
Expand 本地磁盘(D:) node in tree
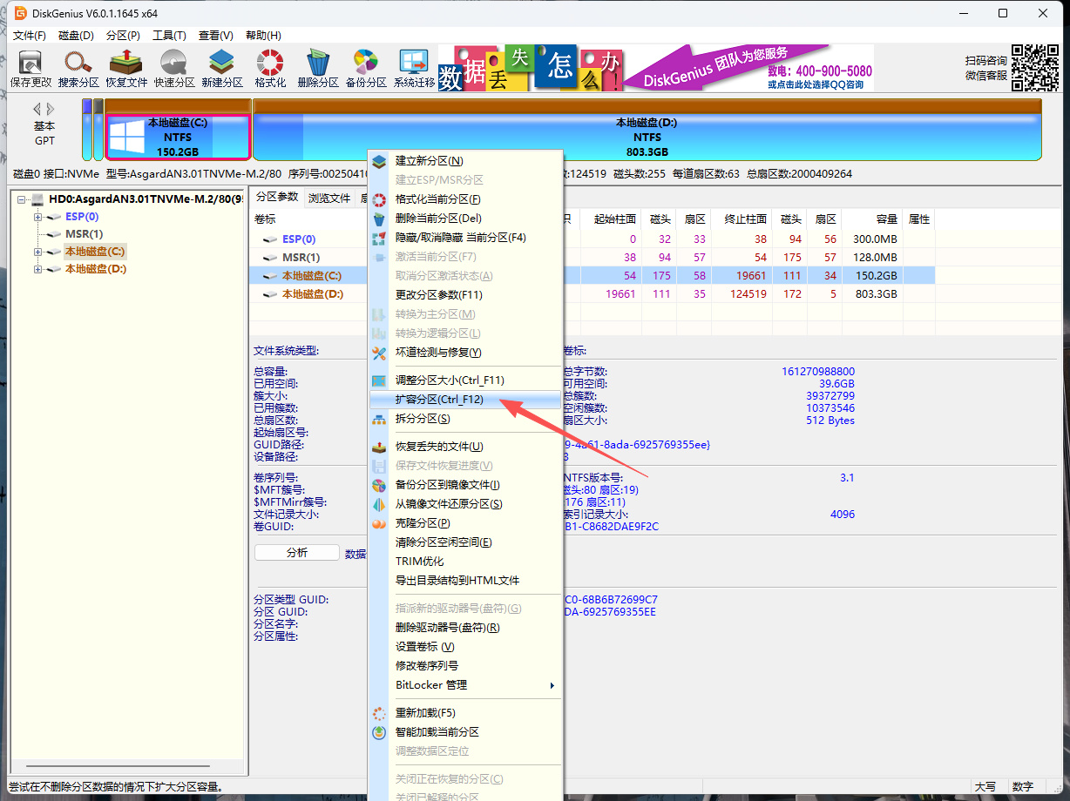pos(38,269)
